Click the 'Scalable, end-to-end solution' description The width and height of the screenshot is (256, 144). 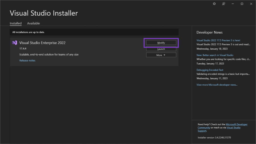coord(49,55)
